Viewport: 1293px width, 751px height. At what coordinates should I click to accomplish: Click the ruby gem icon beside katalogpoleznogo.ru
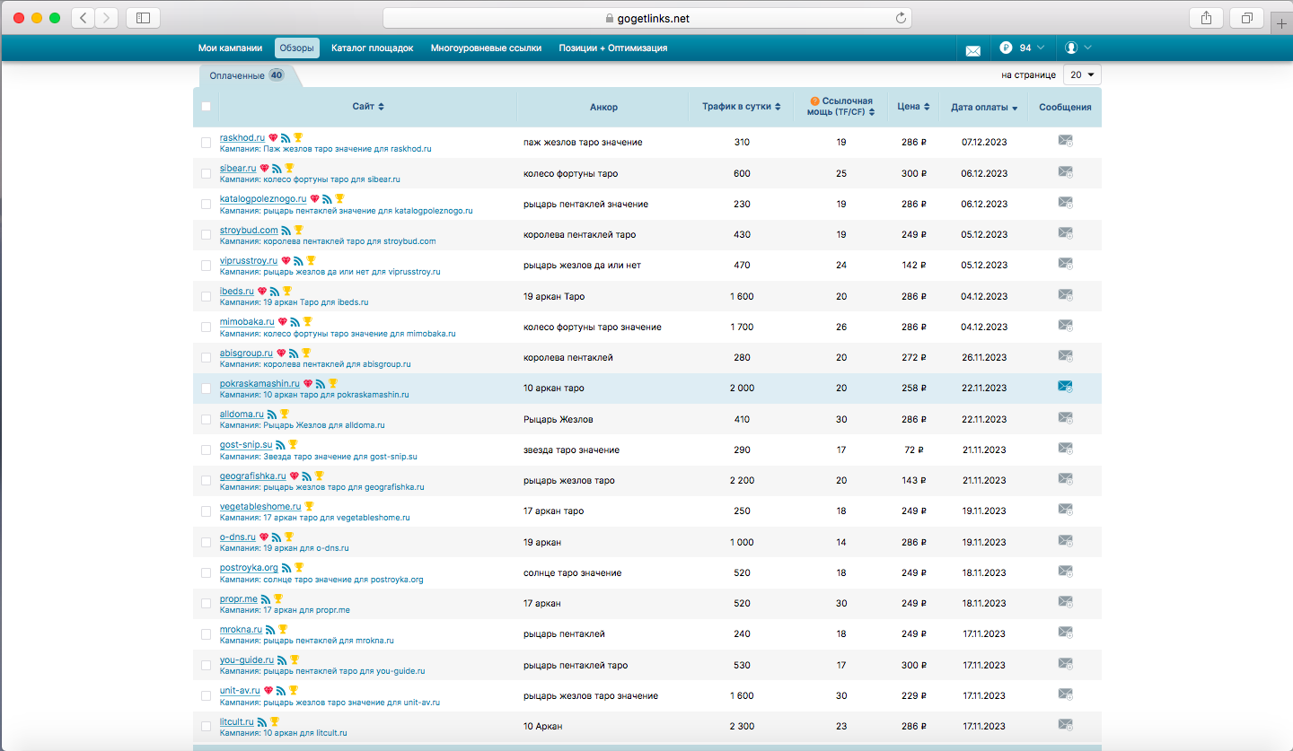click(314, 199)
